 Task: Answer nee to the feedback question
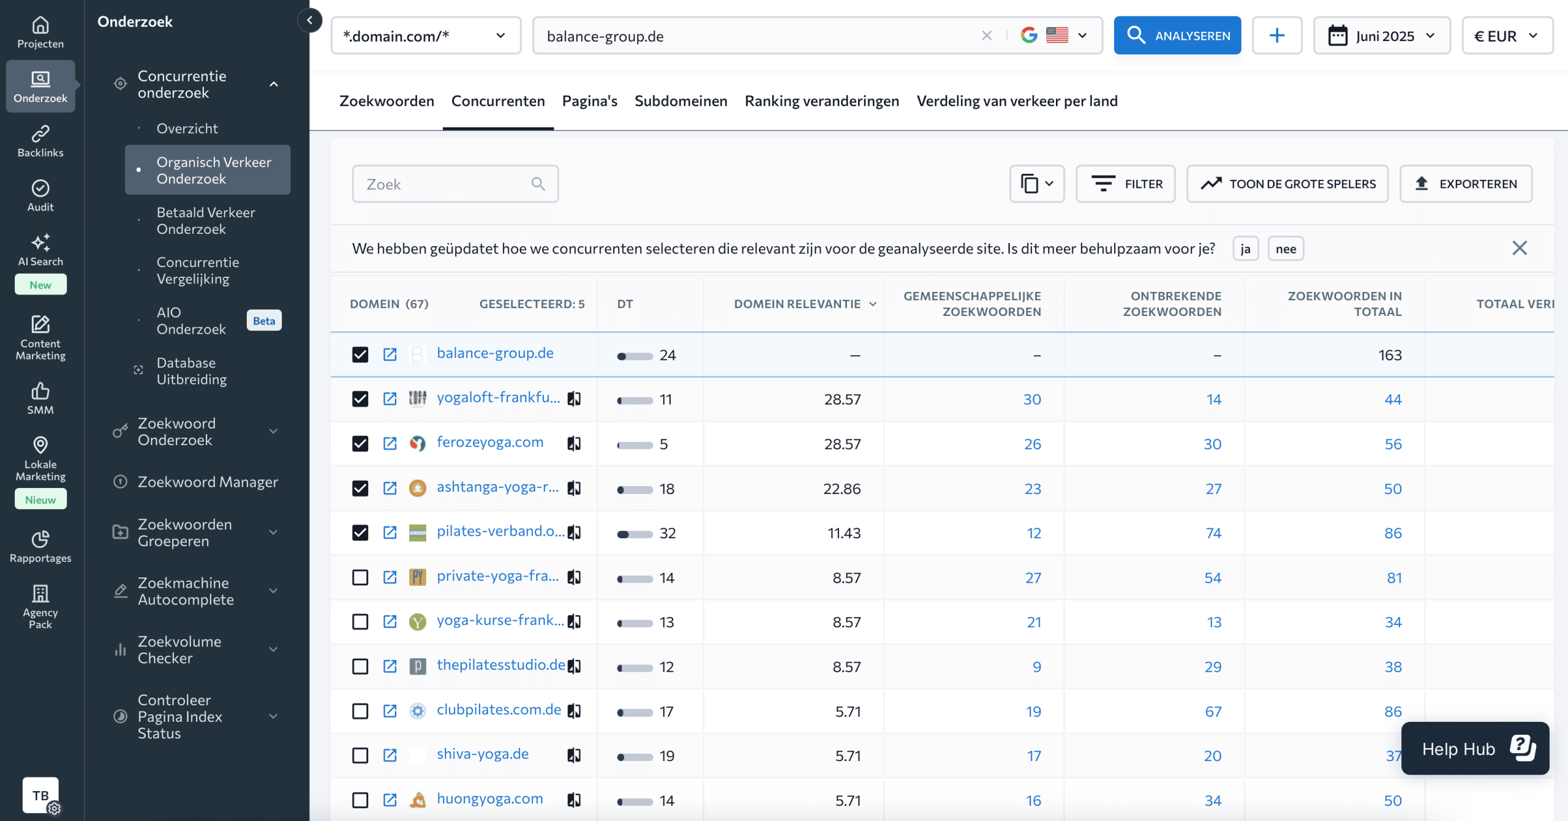point(1286,249)
